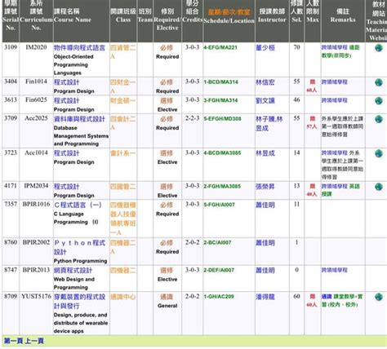Click 通識 remark in row 8709

click(327, 297)
